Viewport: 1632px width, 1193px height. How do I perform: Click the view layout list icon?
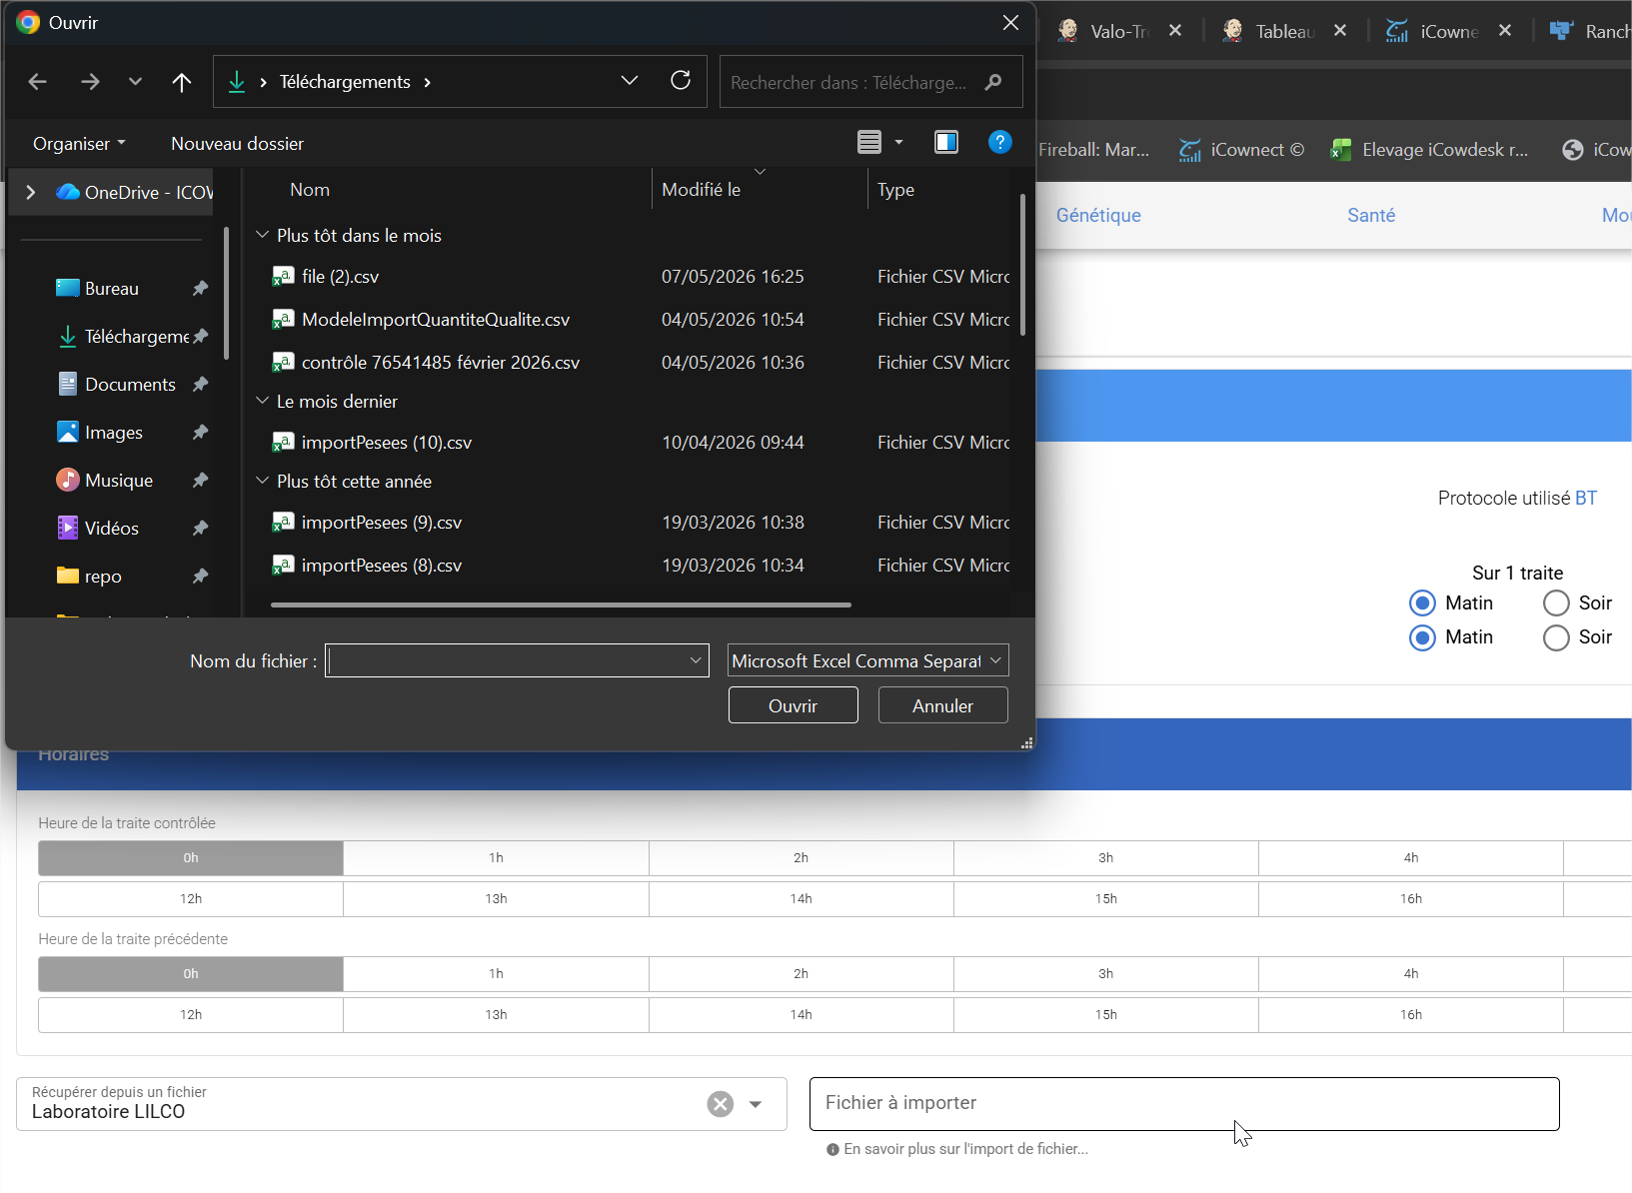(x=869, y=142)
